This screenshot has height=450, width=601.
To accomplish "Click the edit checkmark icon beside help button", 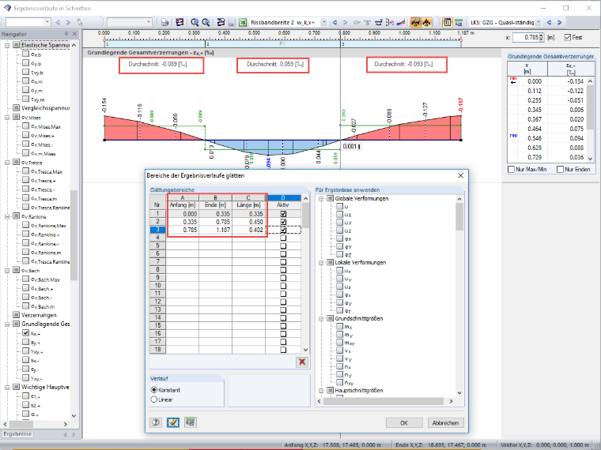I will pyautogui.click(x=173, y=422).
